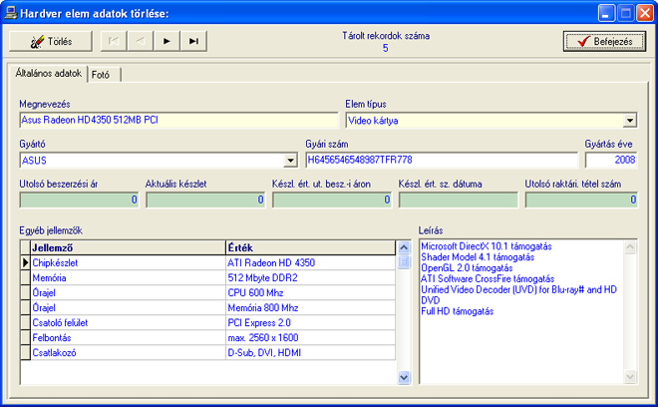The height and width of the screenshot is (407, 658).
Task: Click the Érték column header
Action: coord(310,247)
